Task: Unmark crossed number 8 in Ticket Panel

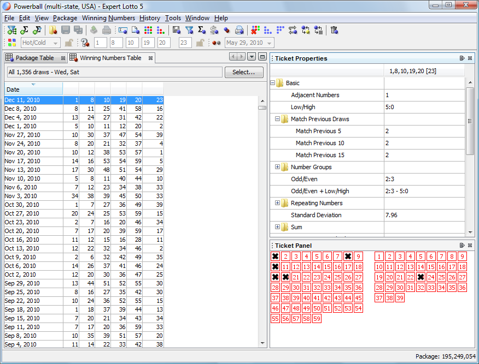Action: 348,256
